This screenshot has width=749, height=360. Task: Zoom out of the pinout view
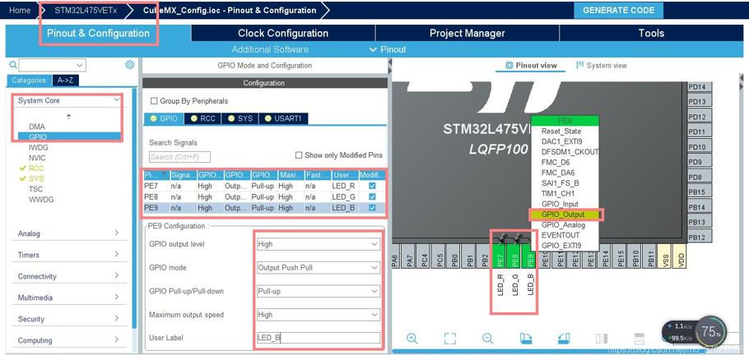488,338
